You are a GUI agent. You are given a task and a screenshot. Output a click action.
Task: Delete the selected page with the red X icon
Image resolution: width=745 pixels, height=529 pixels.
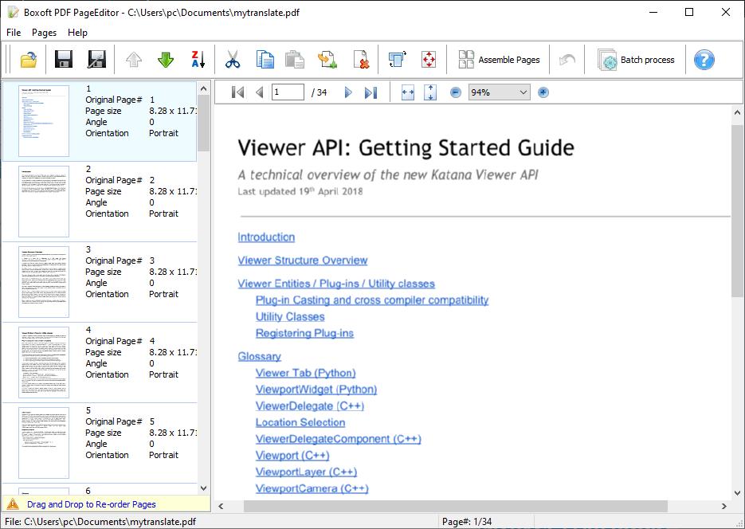(x=362, y=60)
